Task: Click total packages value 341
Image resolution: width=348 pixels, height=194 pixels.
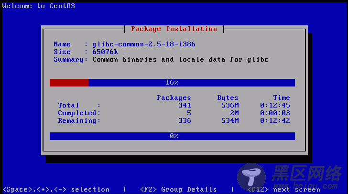Action: click(185, 105)
